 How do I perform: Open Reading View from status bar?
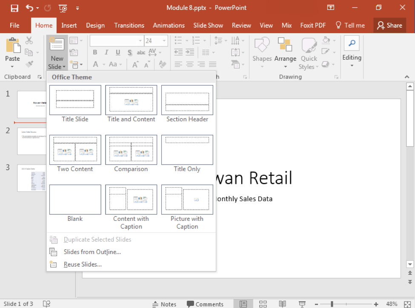[282, 304]
